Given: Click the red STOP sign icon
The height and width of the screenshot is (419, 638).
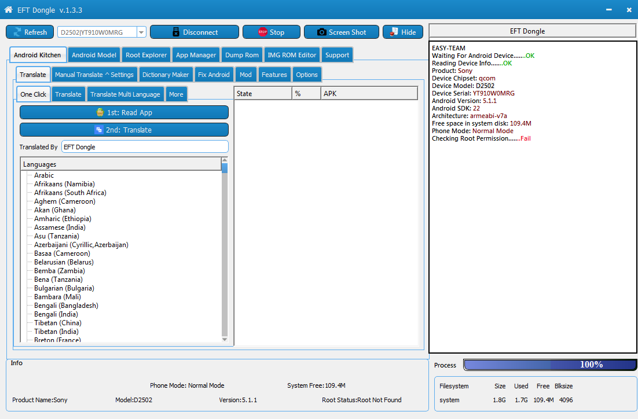Looking at the screenshot, I should point(263,32).
